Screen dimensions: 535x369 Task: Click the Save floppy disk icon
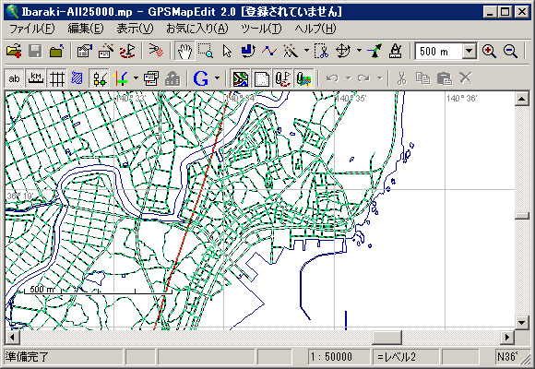coord(35,52)
